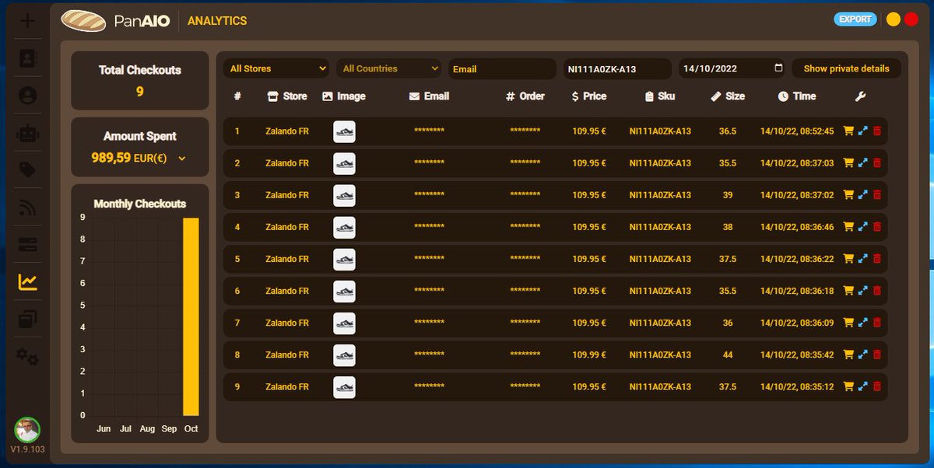Open the server proxies sidebar icon
Image resolution: width=934 pixels, height=468 pixels.
27,245
